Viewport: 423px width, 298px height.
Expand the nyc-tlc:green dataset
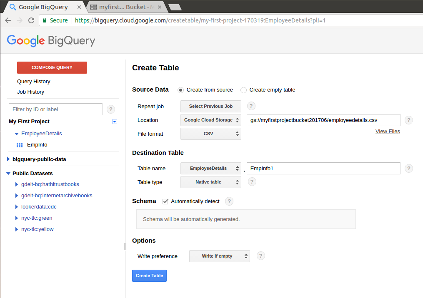16,218
